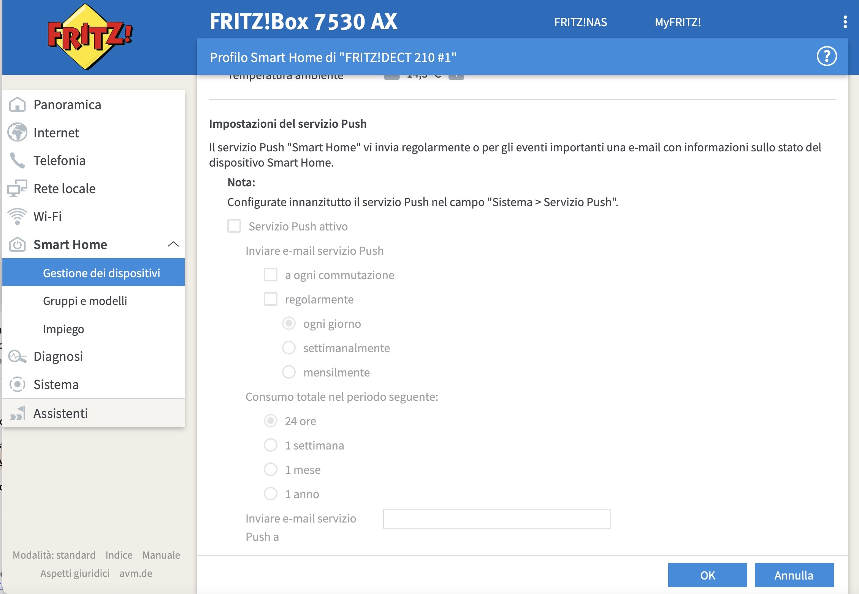
Task: Click the Diagnosi magnifier icon
Action: pyautogui.click(x=17, y=356)
